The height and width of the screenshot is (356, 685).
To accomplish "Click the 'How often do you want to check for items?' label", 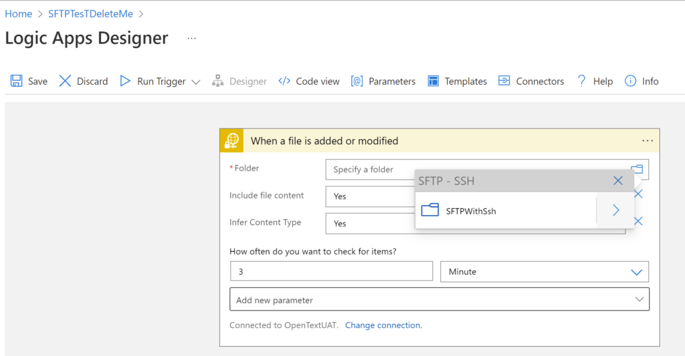I will tap(313, 252).
